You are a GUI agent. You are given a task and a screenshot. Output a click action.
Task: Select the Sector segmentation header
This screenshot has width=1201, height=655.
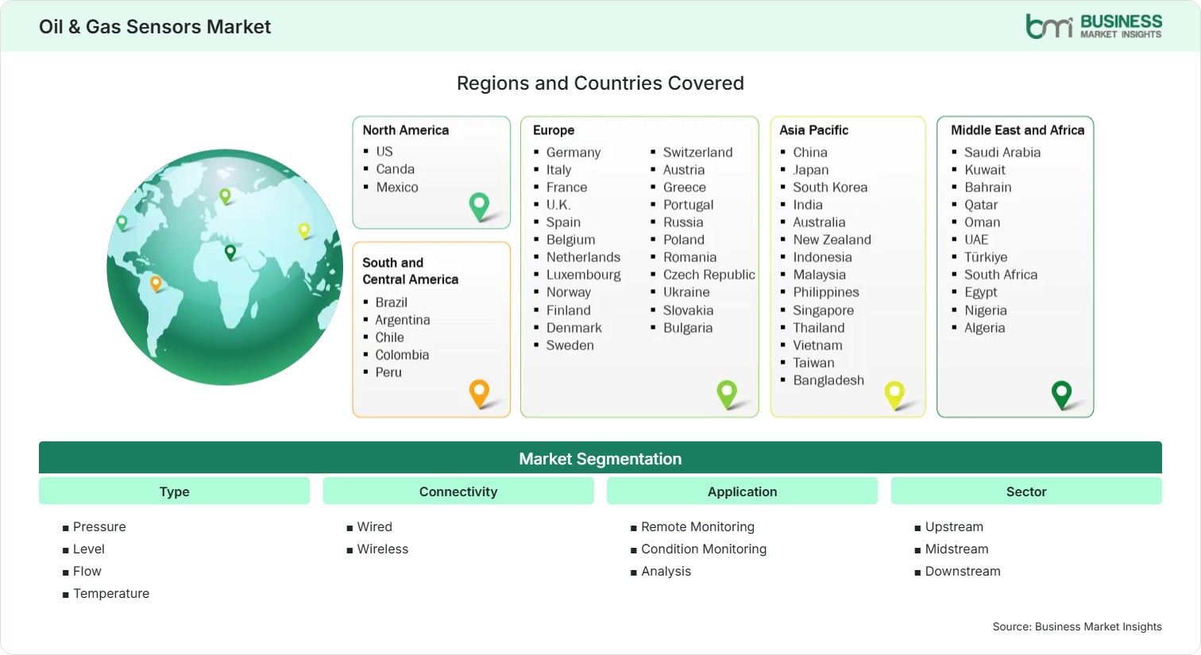(x=1026, y=491)
